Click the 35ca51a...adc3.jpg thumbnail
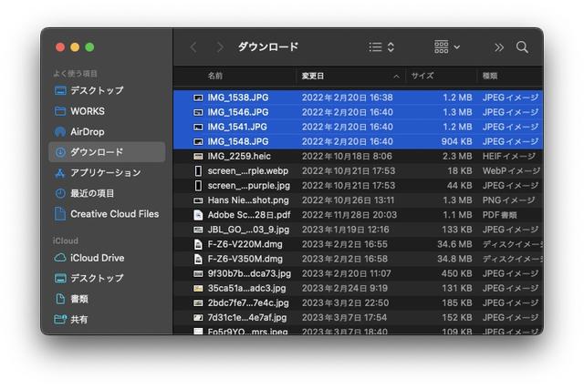584x389 pixels. point(198,288)
